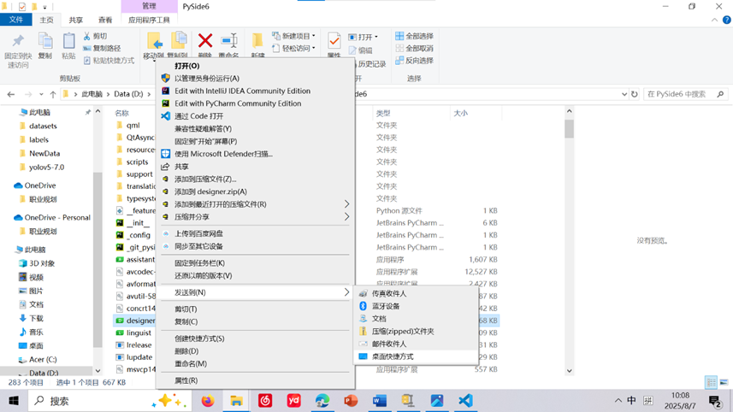Viewport: 733px width, 412px height.
Task: Click the Help question mark icon
Action: 726,20
